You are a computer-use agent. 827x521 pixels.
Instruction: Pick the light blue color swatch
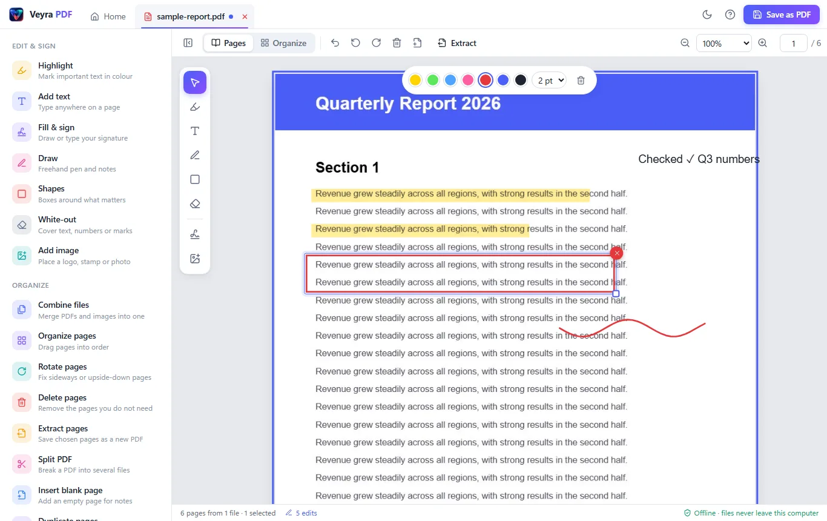click(450, 80)
